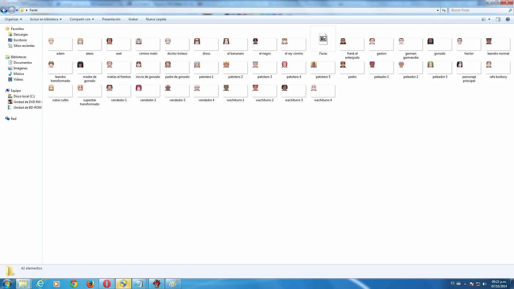Image resolution: width=514 pixels, height=289 pixels.
Task: Select the peleador 2 file
Action: pos(411,68)
